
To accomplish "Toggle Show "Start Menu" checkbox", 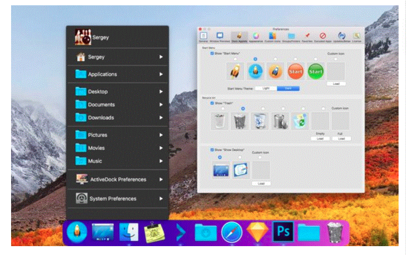I will tap(212, 53).
